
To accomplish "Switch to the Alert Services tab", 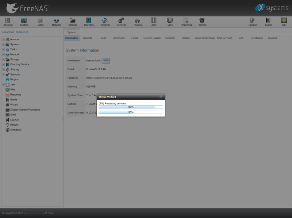I will (224, 38).
